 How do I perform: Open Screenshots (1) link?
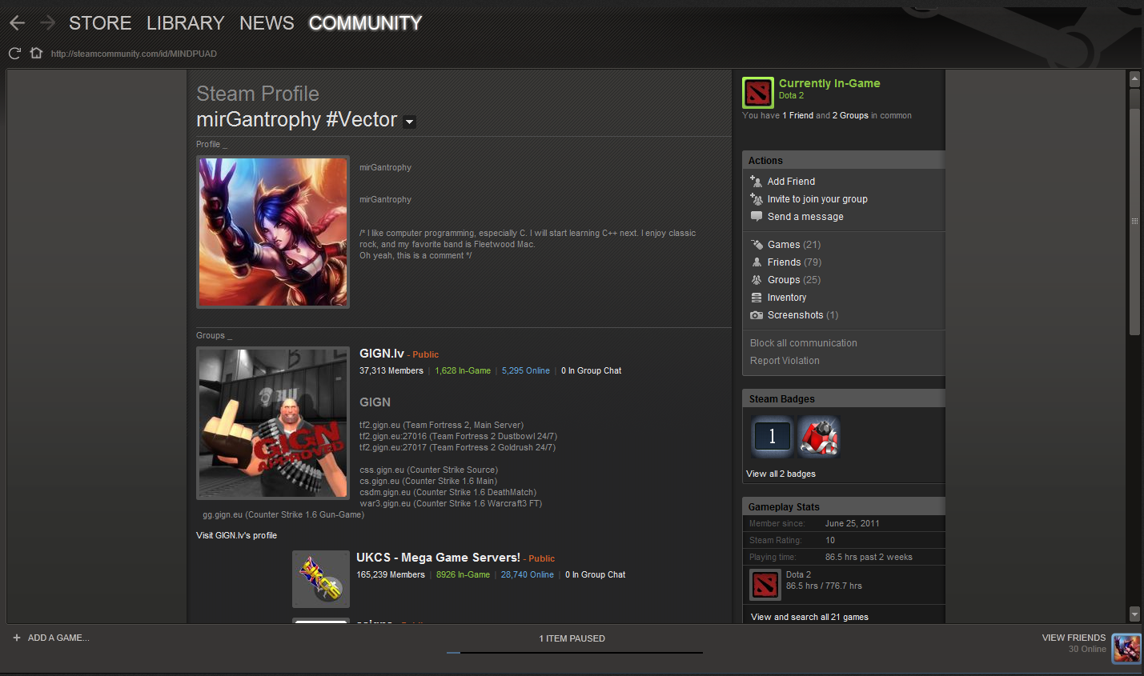pyautogui.click(x=803, y=315)
